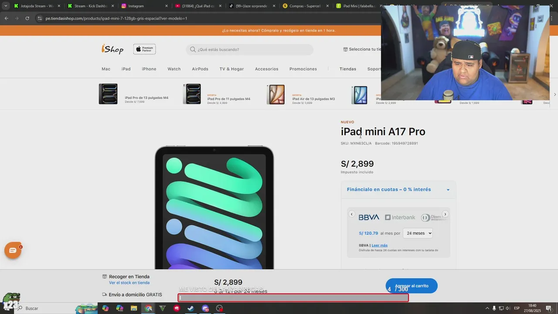The image size is (558, 314).
Task: Open the notification center icon in the tray
Action: [x=549, y=308]
